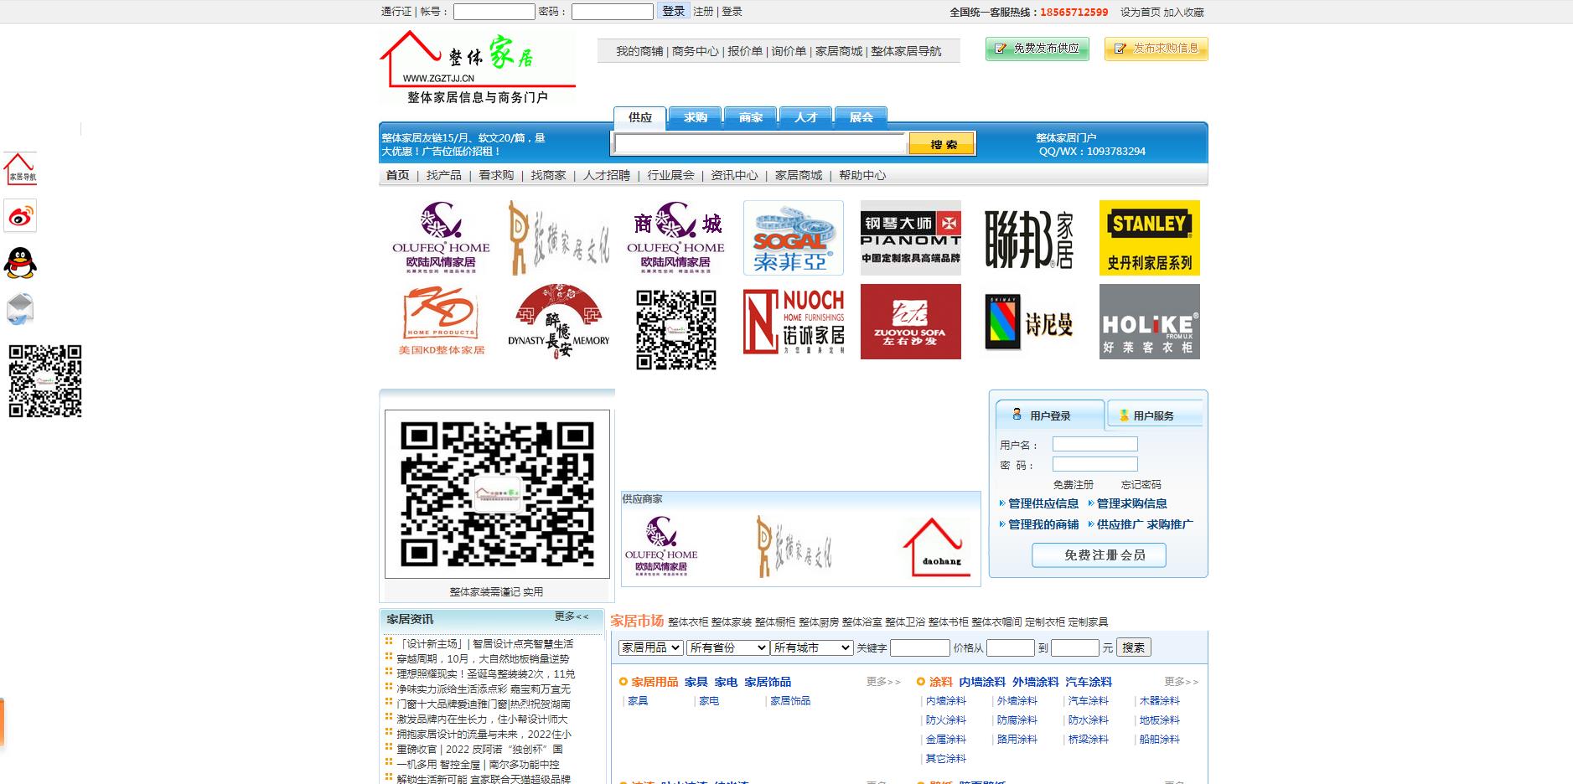Open the red house 家居导航 sidebar icon
Screen dimensions: 1573x784
click(x=20, y=168)
